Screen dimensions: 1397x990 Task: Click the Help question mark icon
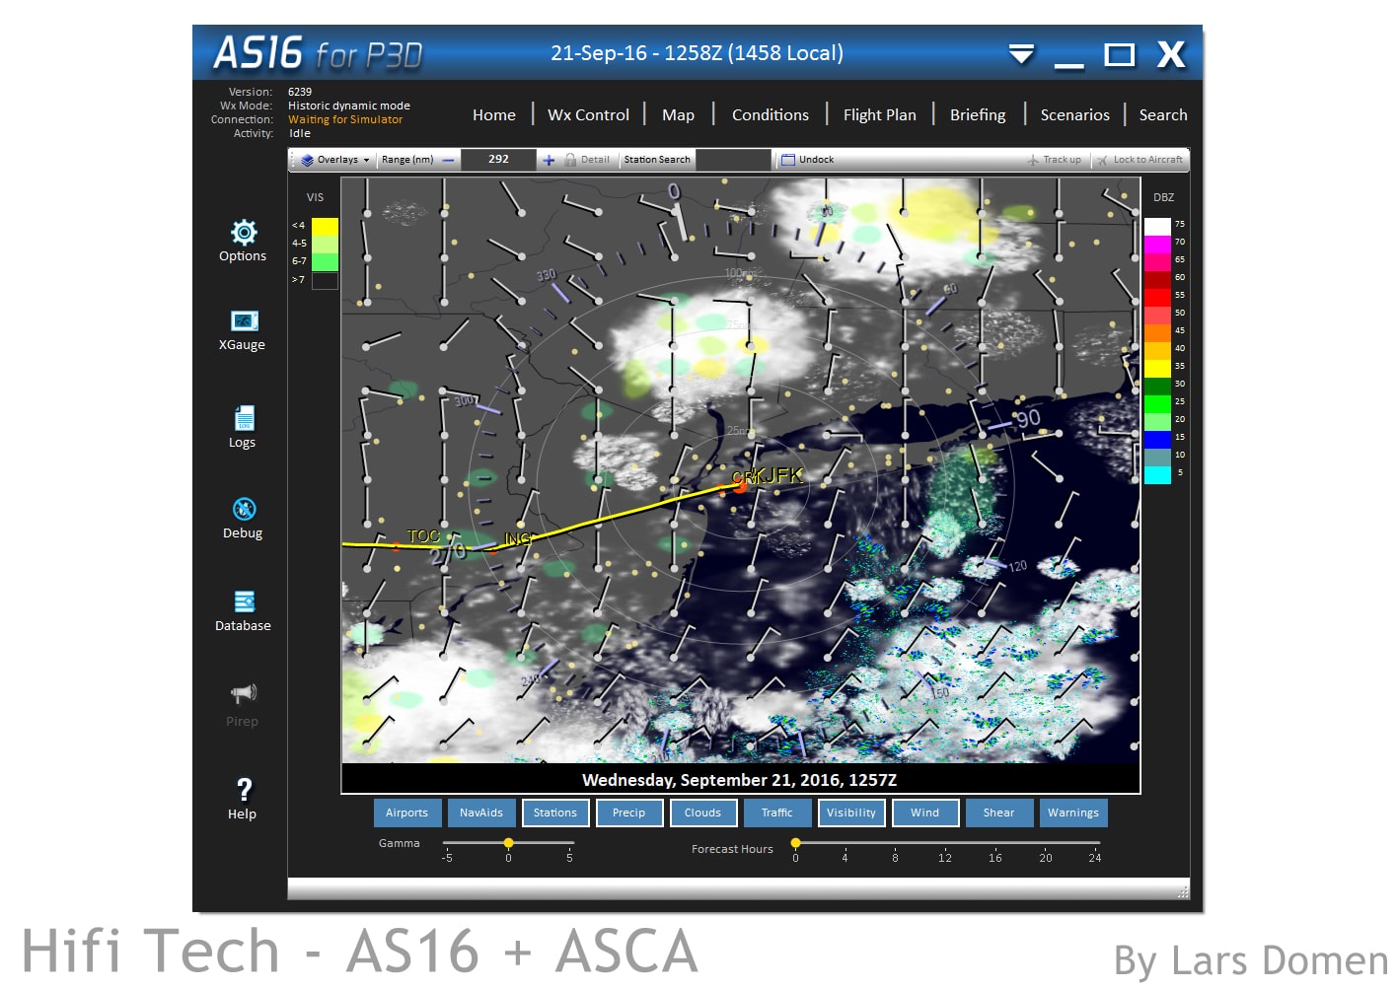[x=244, y=790]
